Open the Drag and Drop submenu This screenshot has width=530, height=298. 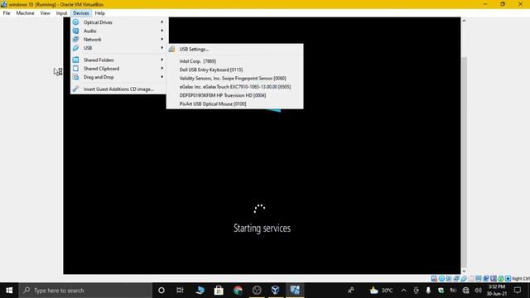coord(118,77)
